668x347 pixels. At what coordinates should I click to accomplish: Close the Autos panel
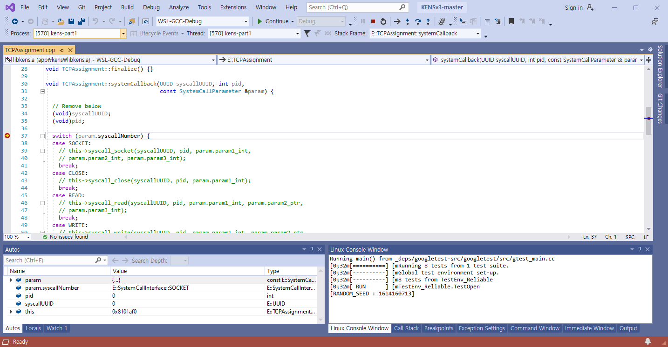tap(320, 250)
